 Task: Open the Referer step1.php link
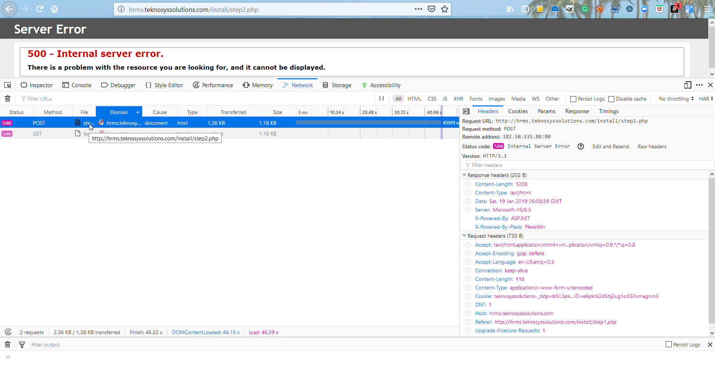point(555,322)
